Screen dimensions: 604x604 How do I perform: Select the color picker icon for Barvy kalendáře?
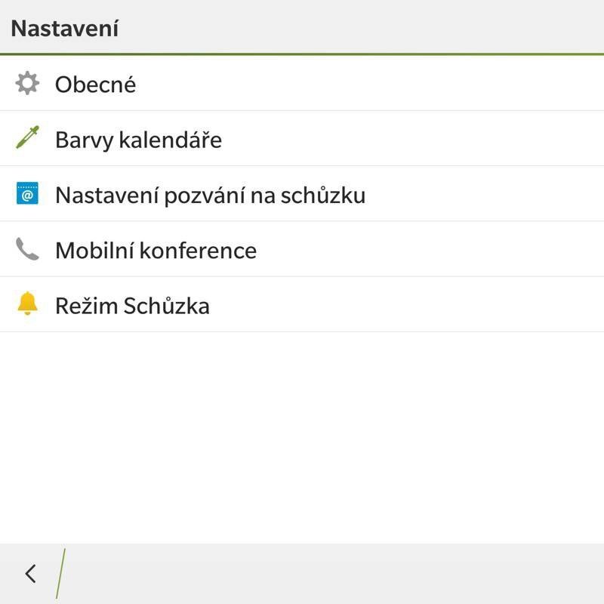(28, 139)
